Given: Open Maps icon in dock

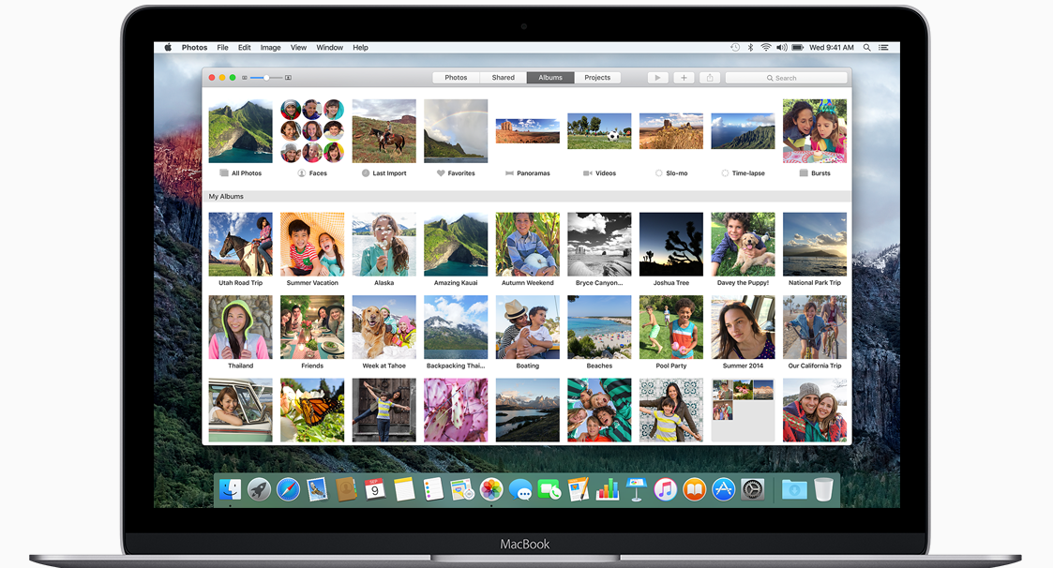Looking at the screenshot, I should (x=462, y=489).
